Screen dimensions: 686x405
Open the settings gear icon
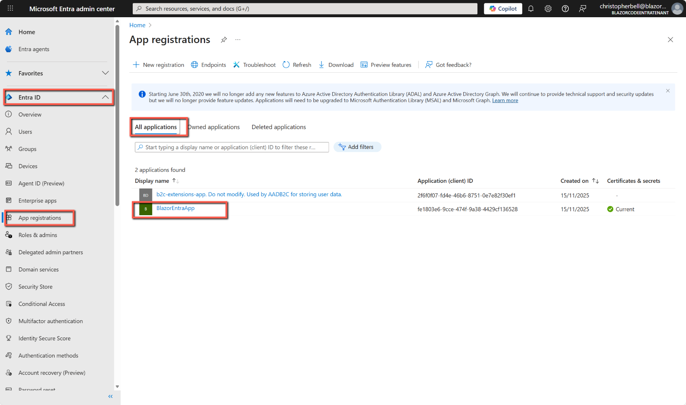(548, 9)
